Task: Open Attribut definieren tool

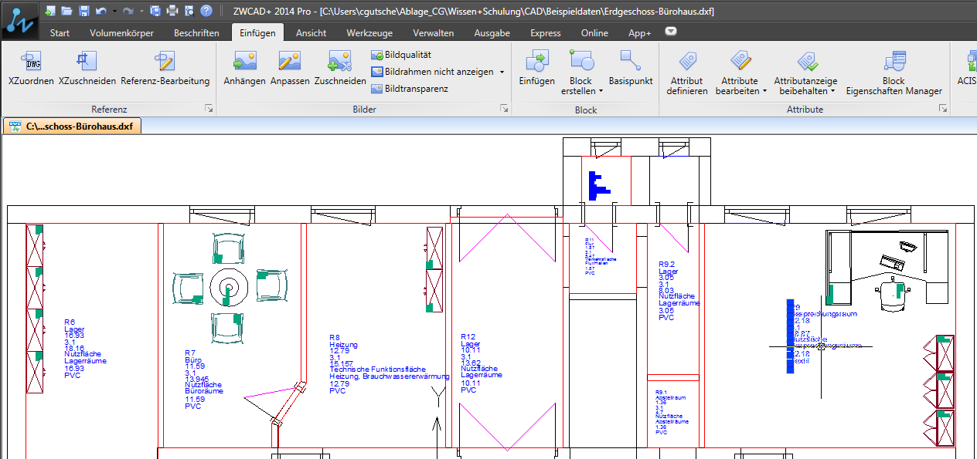Action: point(686,62)
